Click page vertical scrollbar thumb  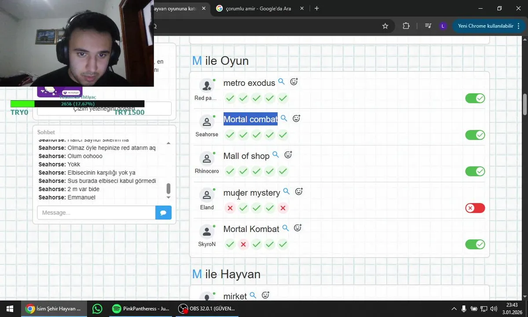pos(524,104)
